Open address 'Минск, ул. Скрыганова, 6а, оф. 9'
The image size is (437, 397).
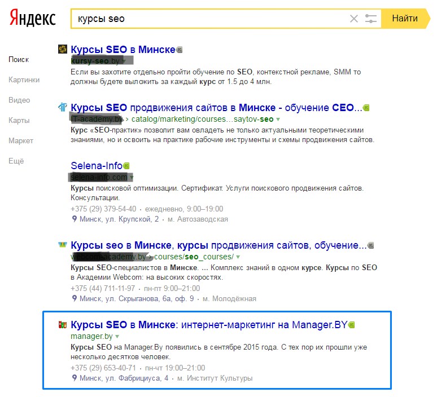pyautogui.click(x=137, y=299)
